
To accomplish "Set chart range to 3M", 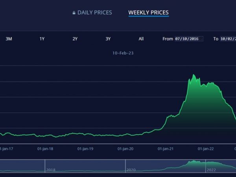I will [x=9, y=39].
